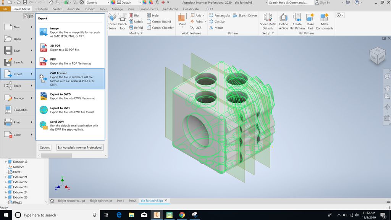This screenshot has width=391, height=220.
Task: Choose PDF export option
Action: click(70, 61)
